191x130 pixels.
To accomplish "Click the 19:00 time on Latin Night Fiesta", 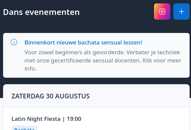I will [74, 119].
